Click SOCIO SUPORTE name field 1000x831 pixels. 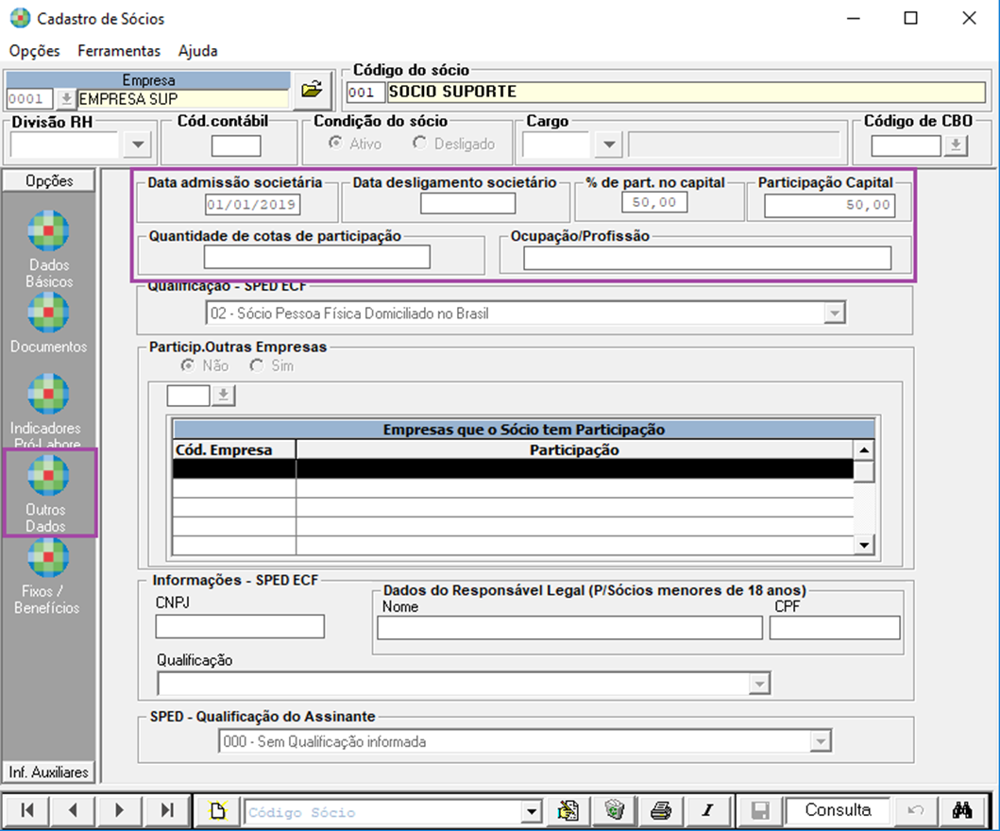[686, 93]
